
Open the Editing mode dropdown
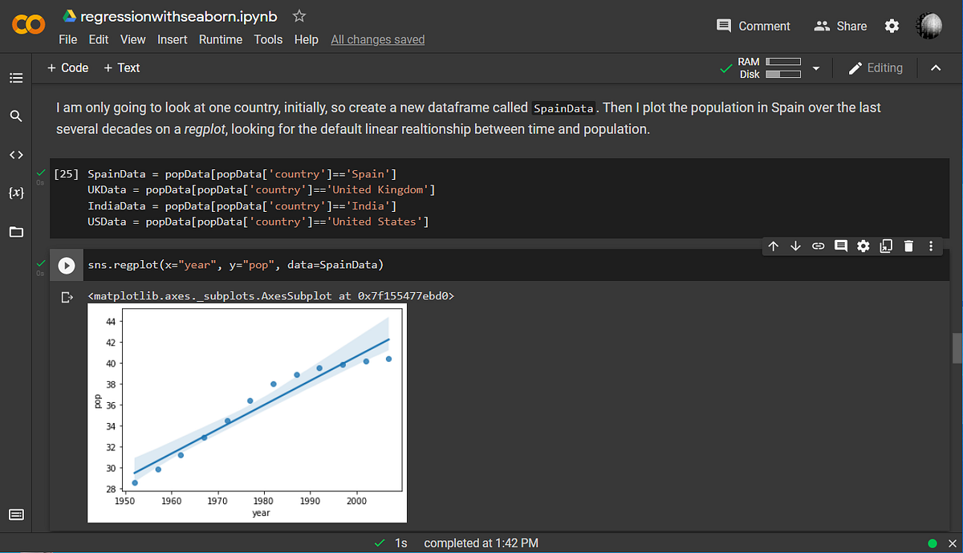pyautogui.click(x=876, y=67)
